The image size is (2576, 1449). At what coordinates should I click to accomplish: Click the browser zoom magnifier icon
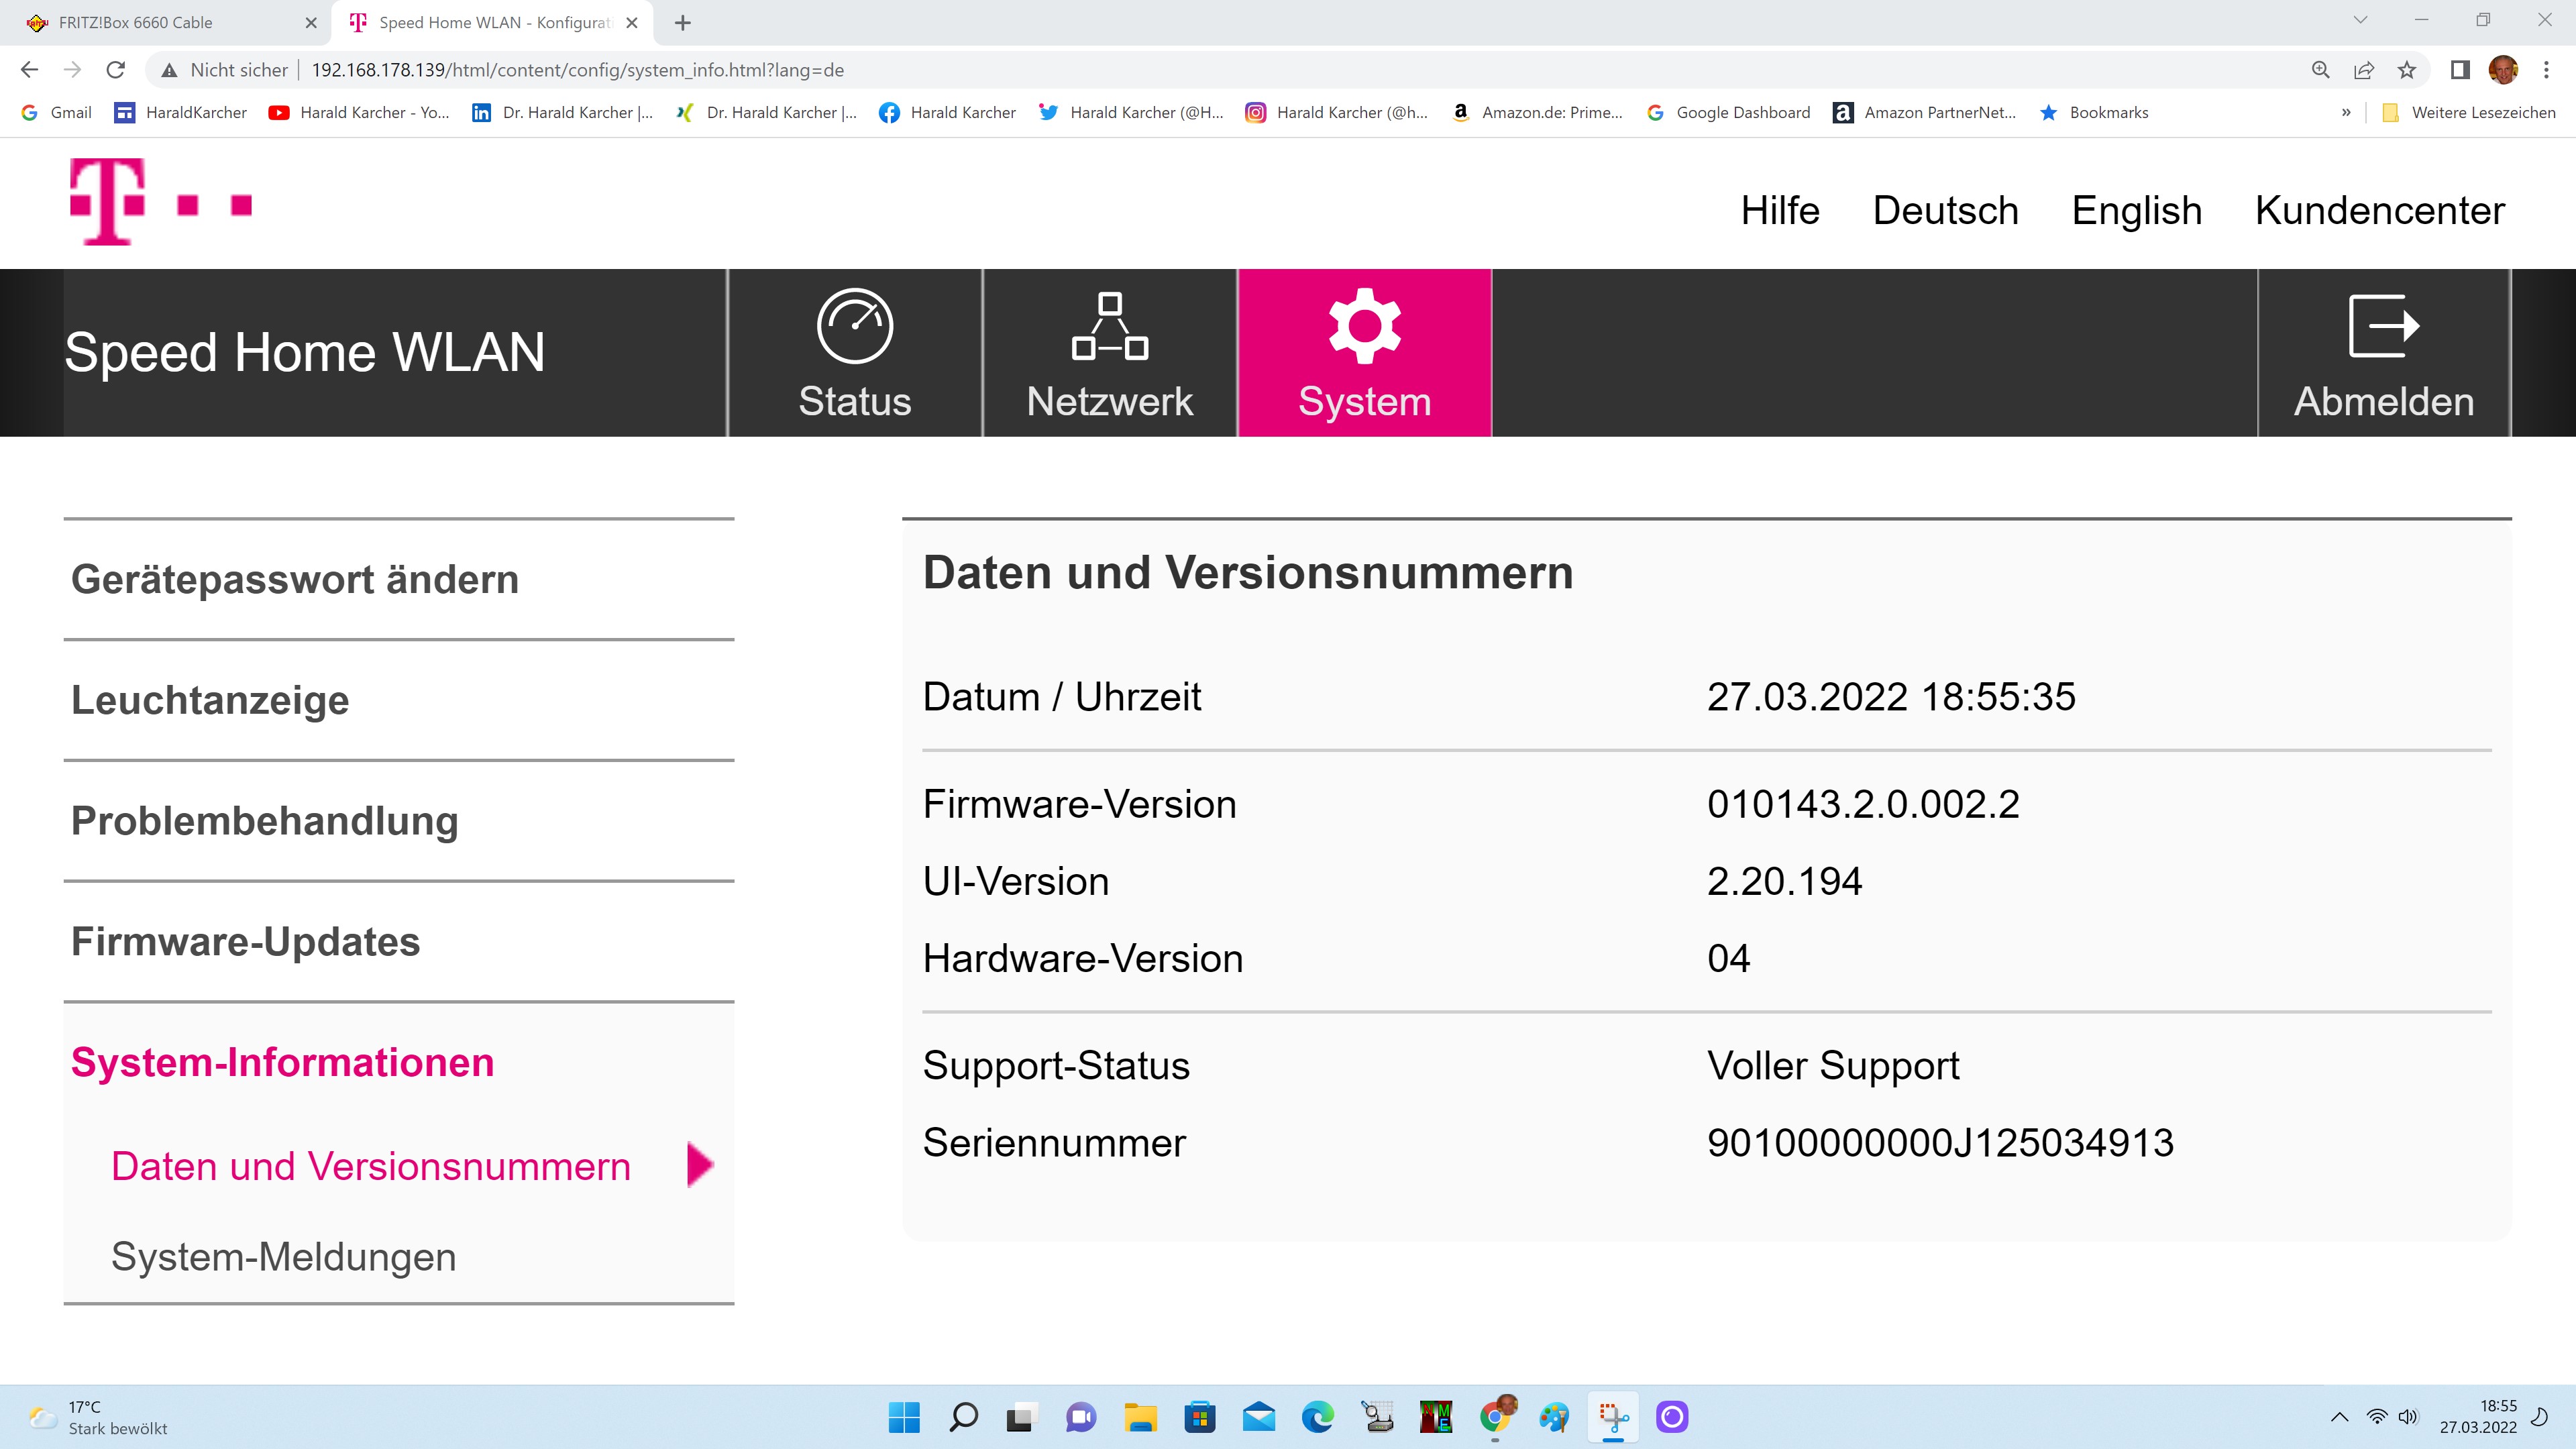coord(2320,70)
